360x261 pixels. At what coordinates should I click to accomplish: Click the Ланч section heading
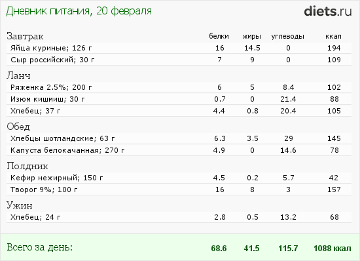[x=18, y=75]
